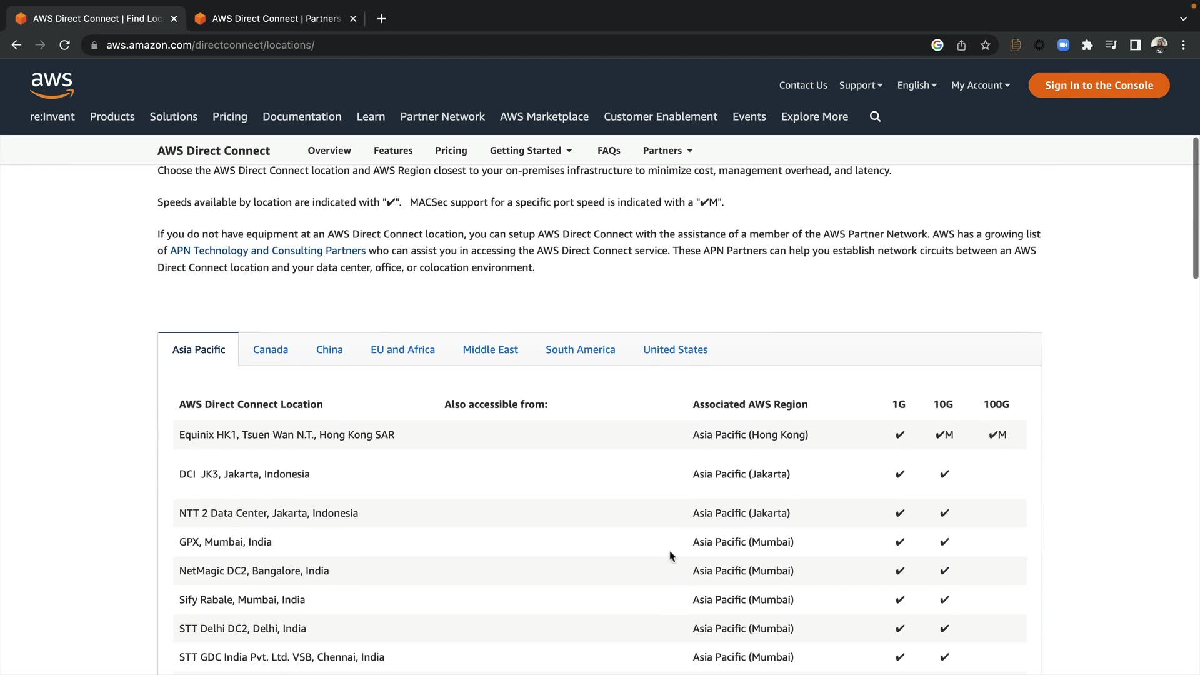Open the English language dropdown

pyautogui.click(x=916, y=85)
